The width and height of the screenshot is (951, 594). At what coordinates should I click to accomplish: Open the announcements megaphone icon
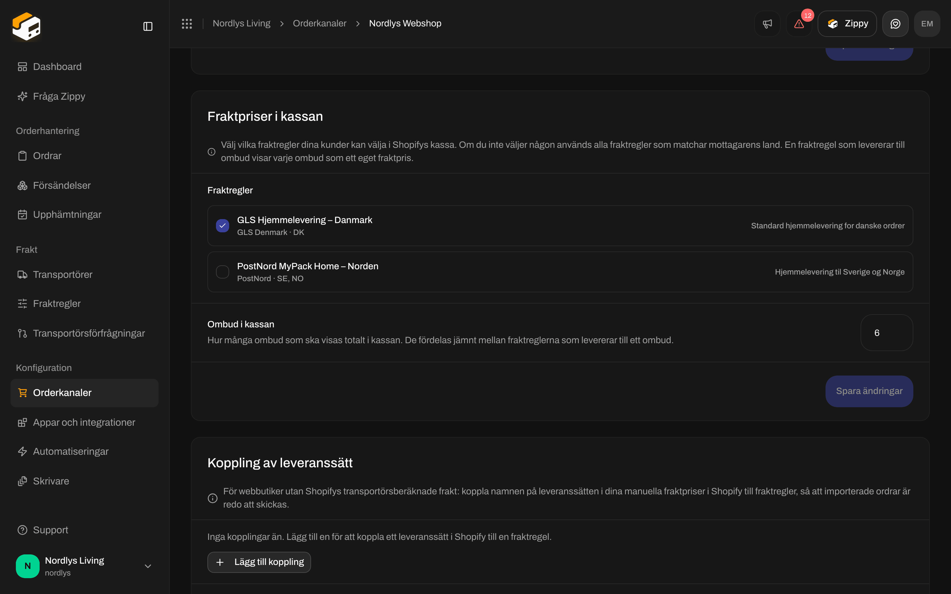point(767,23)
